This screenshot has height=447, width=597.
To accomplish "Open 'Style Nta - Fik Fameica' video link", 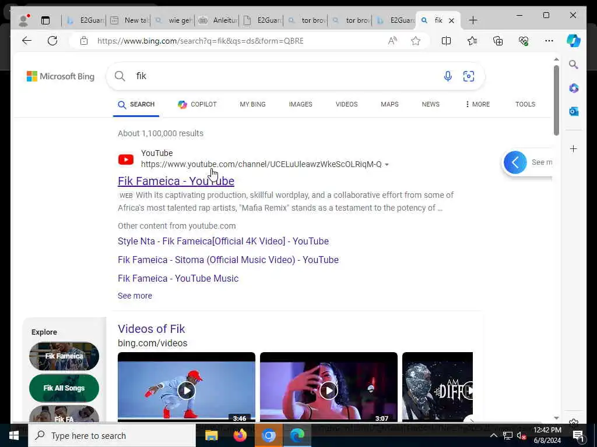I will coord(223,242).
